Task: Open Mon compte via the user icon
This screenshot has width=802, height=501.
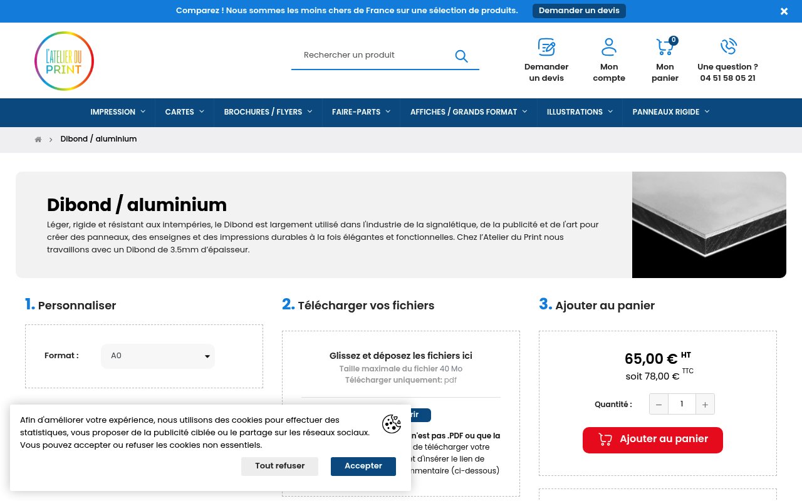Action: tap(608, 46)
